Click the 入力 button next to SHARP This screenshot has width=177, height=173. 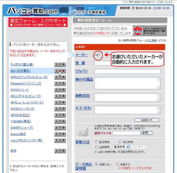pyautogui.click(x=60, y=128)
